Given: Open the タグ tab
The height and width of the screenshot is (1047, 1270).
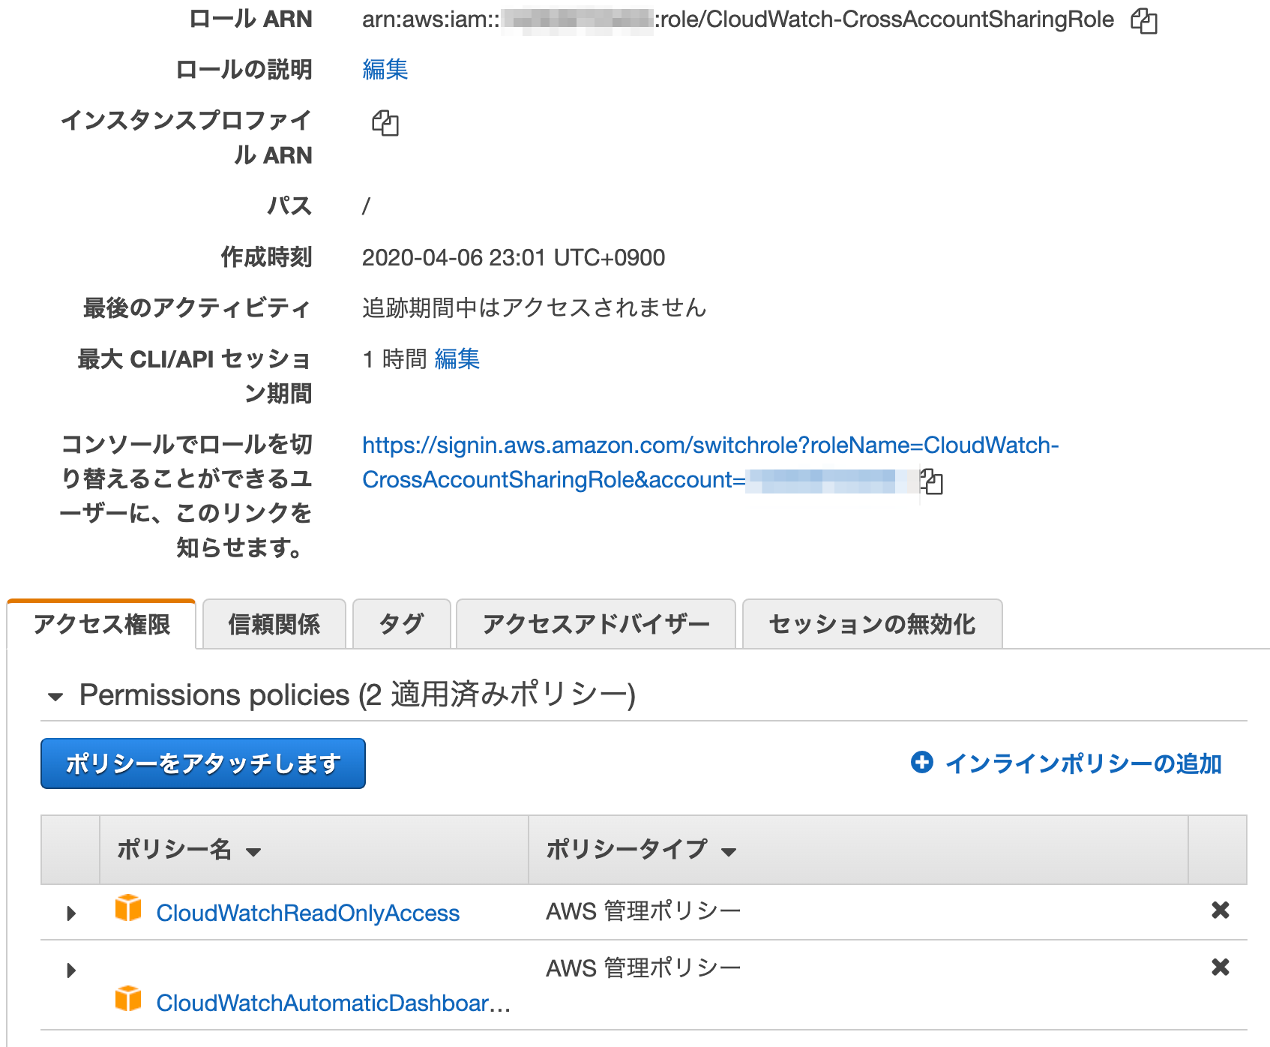Looking at the screenshot, I should [402, 624].
